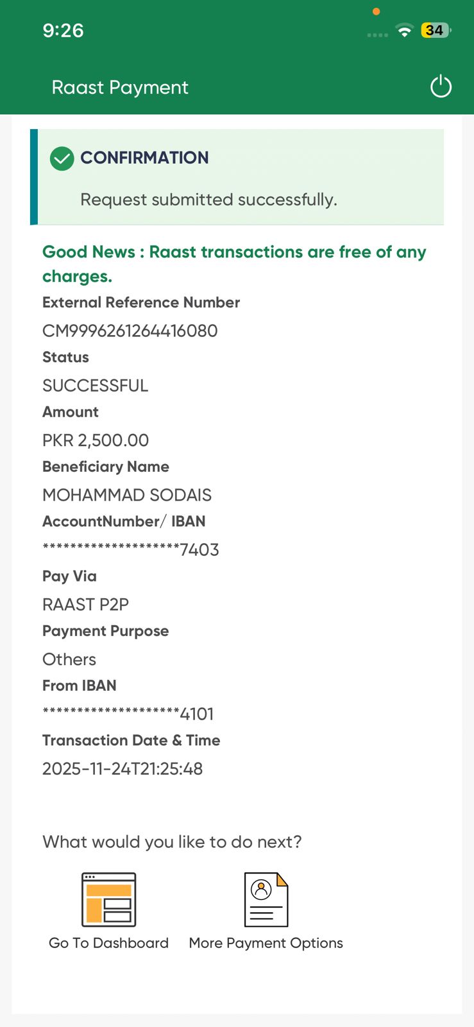
Task: Tap the Raast Payment header title
Action: (120, 87)
